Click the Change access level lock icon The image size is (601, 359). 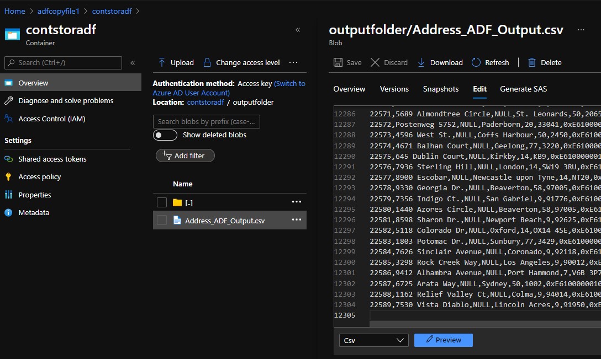pyautogui.click(x=207, y=62)
